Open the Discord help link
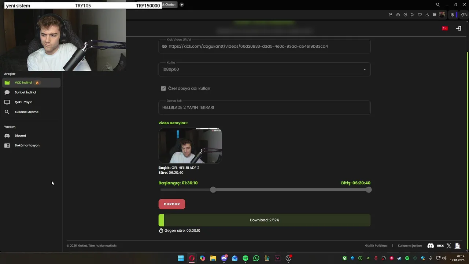The image size is (469, 264). click(x=31, y=136)
